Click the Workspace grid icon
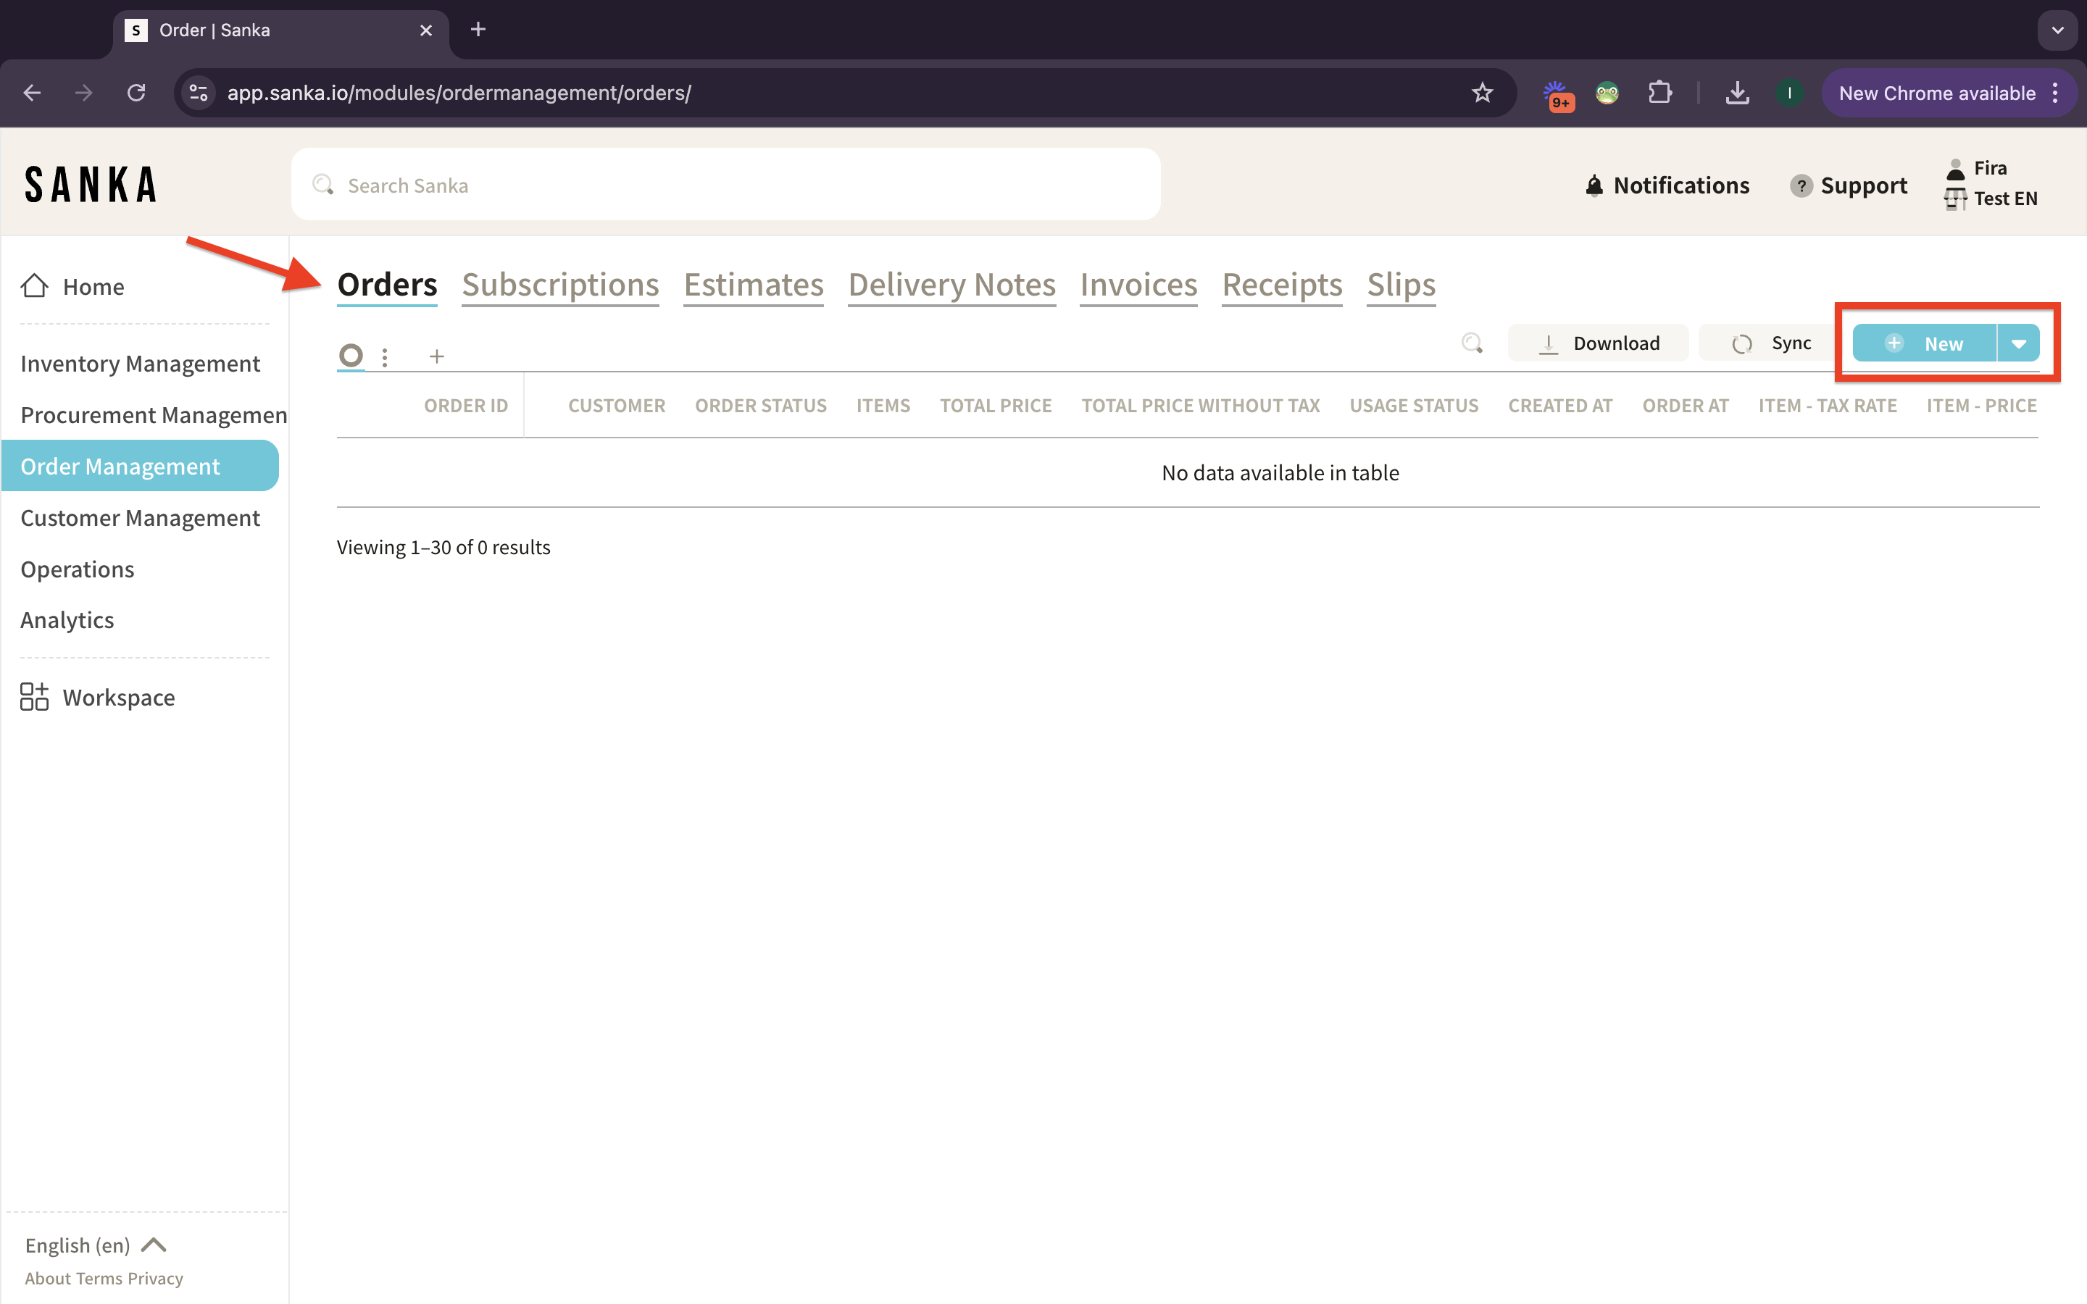 click(35, 697)
